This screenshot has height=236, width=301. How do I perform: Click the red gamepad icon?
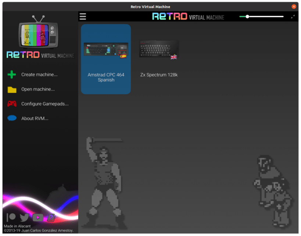[12, 104]
